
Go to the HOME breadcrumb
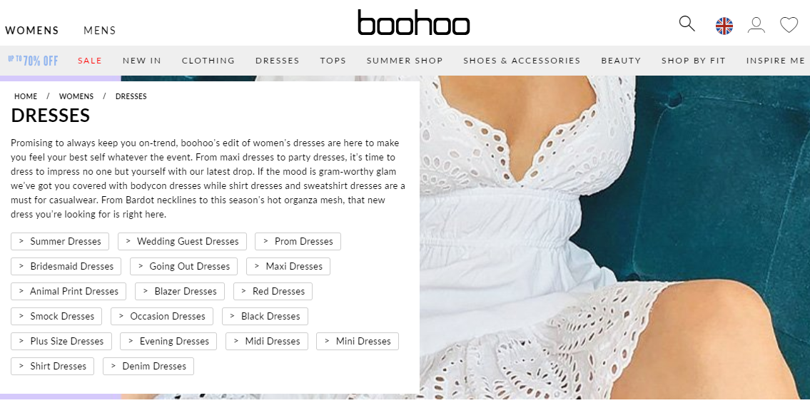click(x=26, y=96)
